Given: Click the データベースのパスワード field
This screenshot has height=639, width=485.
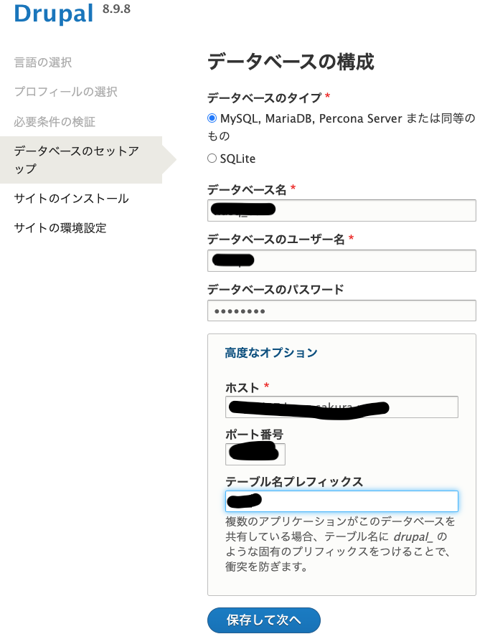Looking at the screenshot, I should tap(342, 311).
